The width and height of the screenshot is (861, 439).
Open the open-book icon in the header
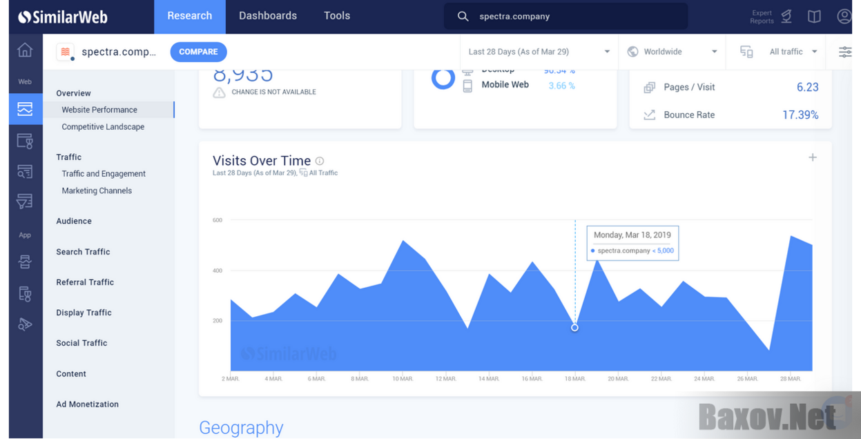tap(815, 17)
